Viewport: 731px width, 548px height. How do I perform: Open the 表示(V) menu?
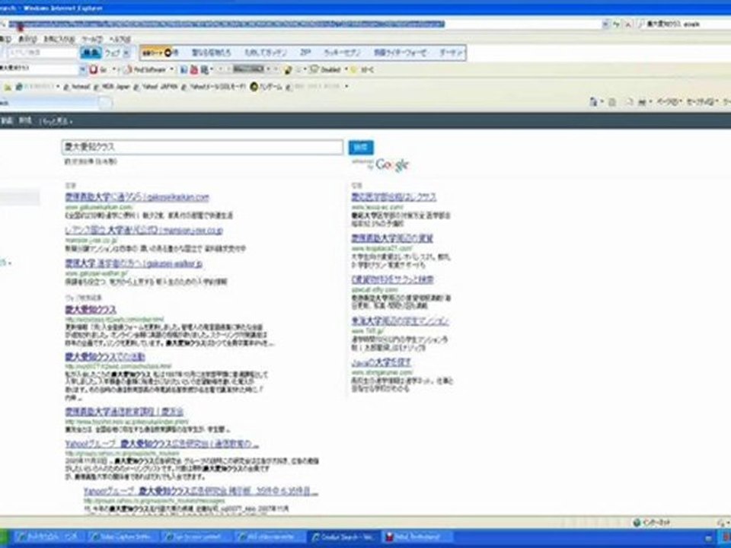pyautogui.click(x=27, y=40)
